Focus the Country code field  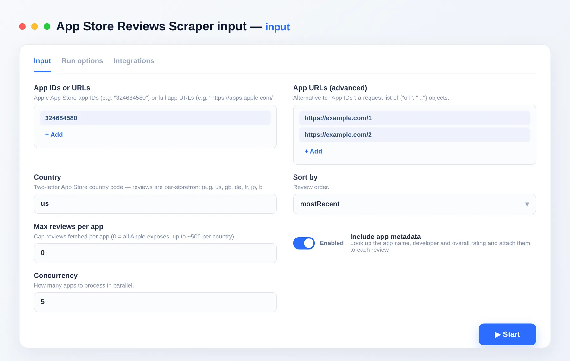pos(155,204)
